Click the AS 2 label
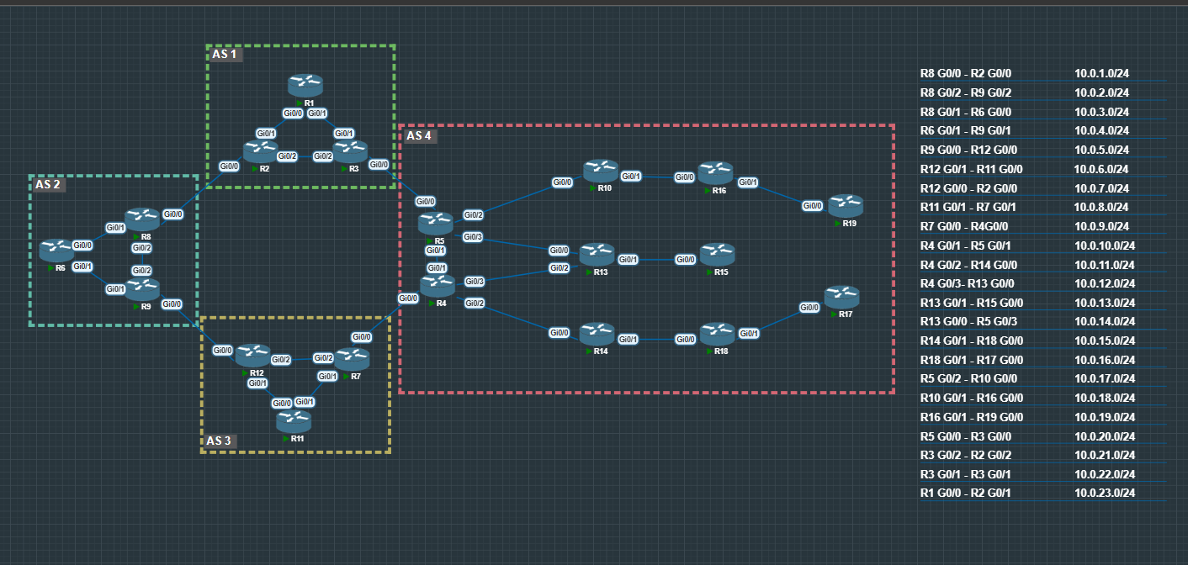Screen dimensions: 1188x565 (48, 184)
